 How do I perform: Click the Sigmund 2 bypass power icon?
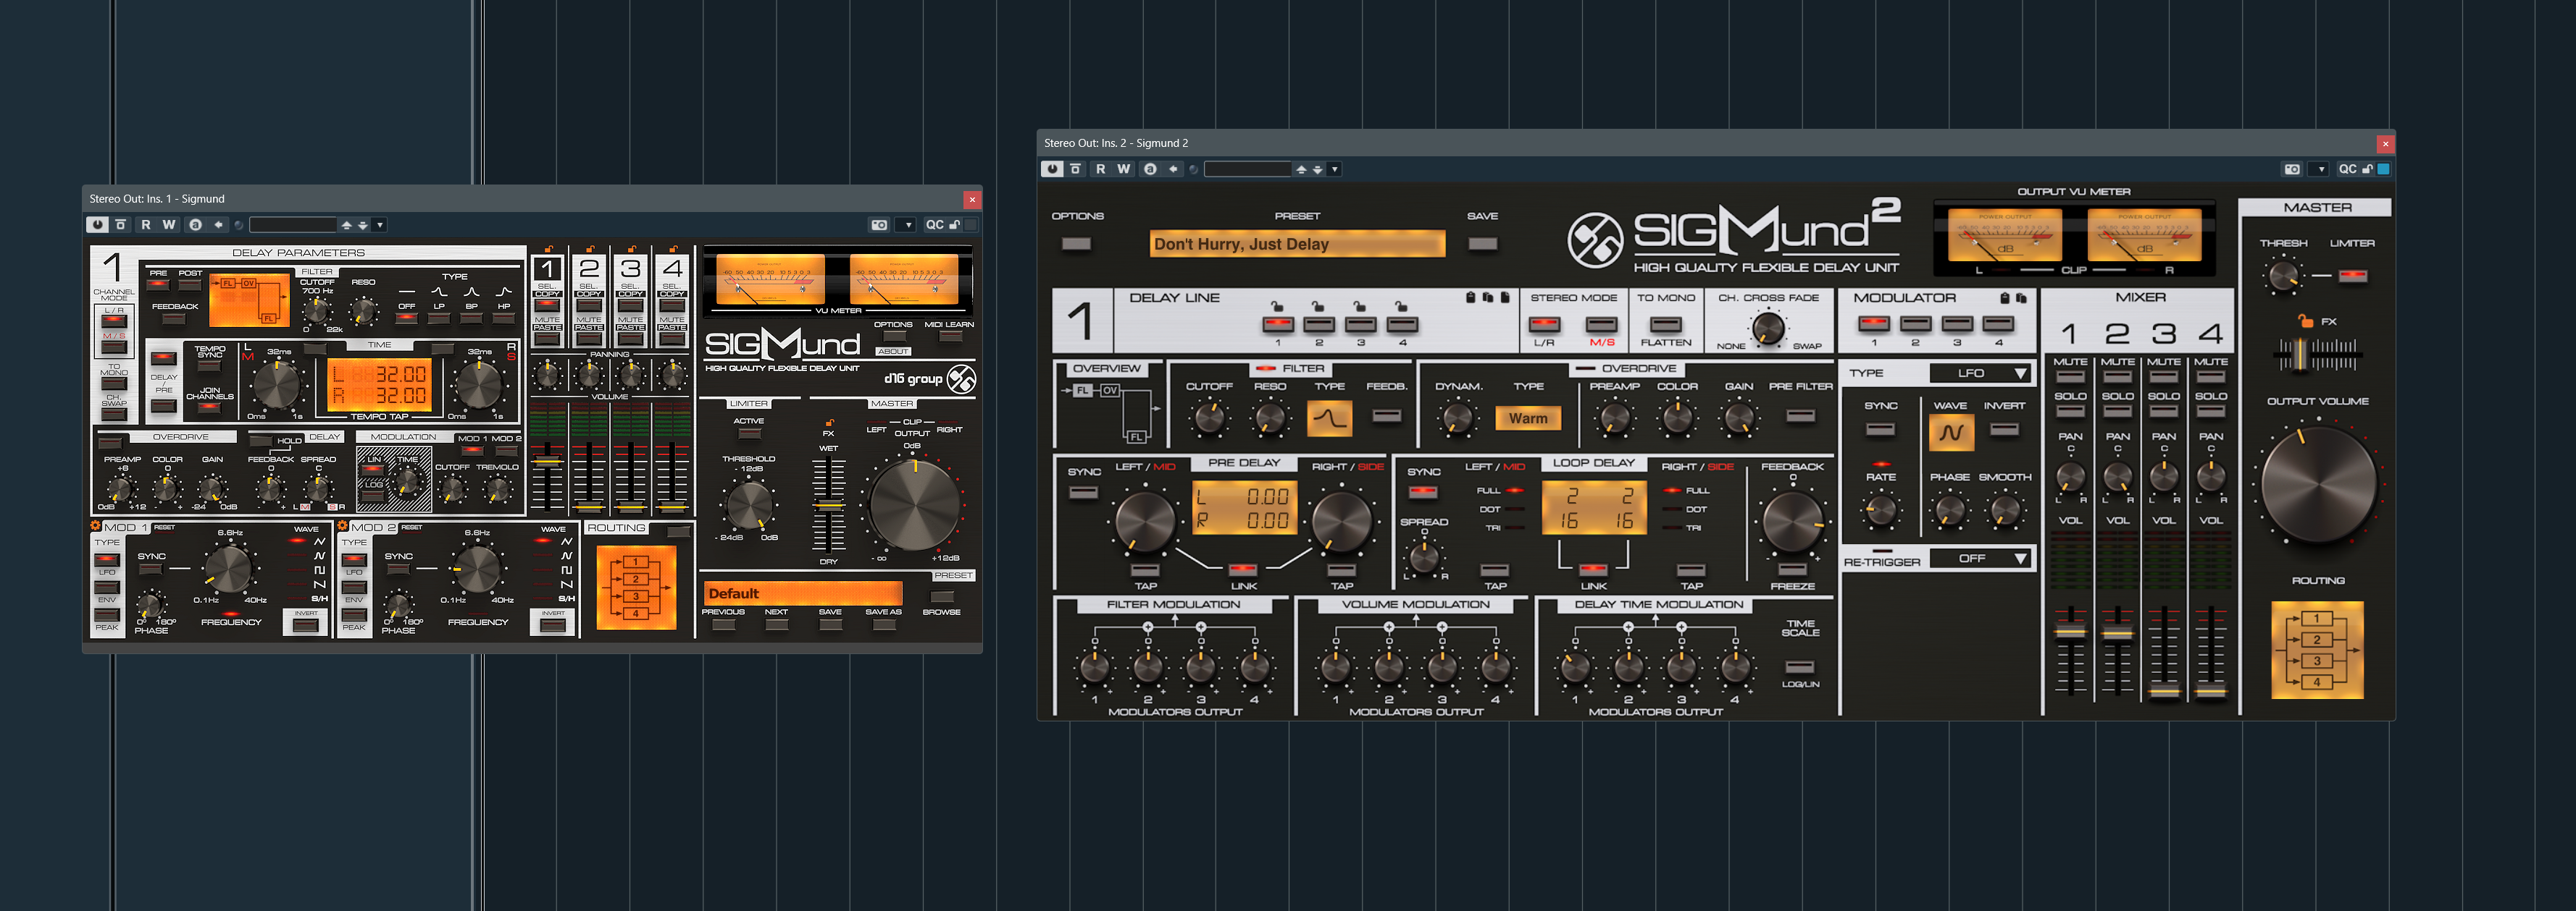[1052, 169]
